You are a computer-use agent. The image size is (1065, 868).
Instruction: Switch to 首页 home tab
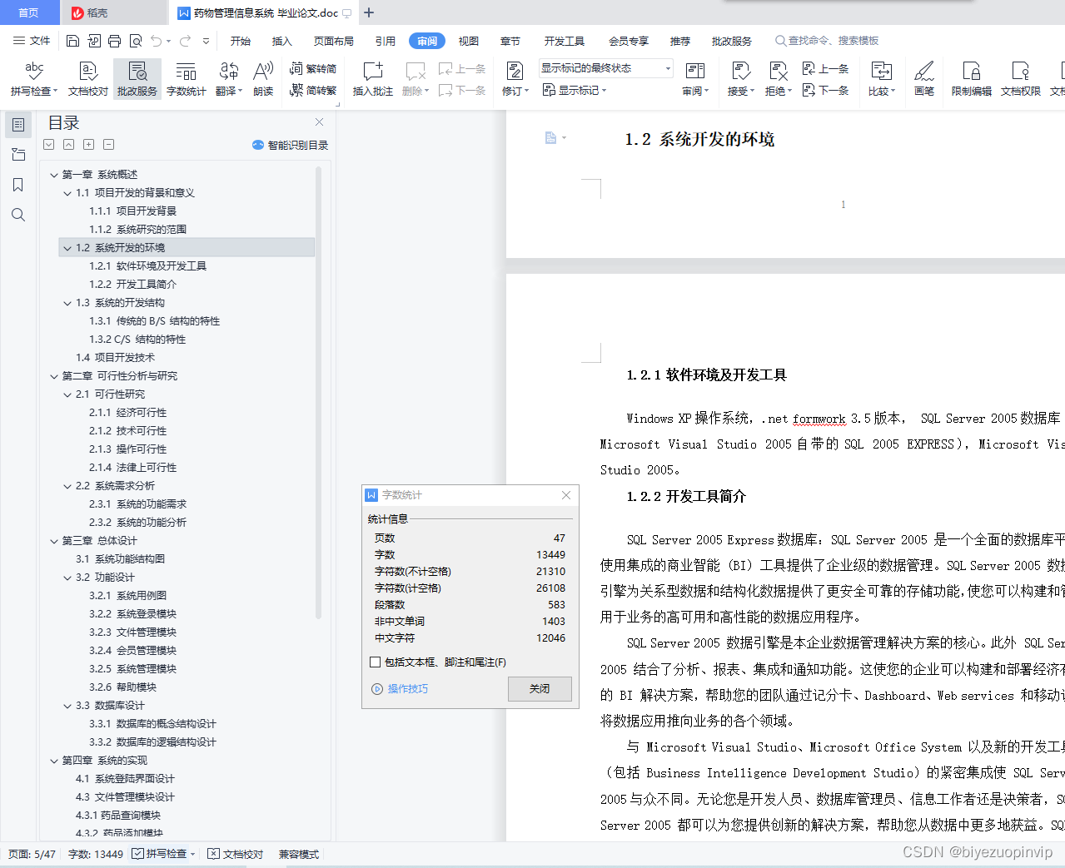click(x=29, y=12)
